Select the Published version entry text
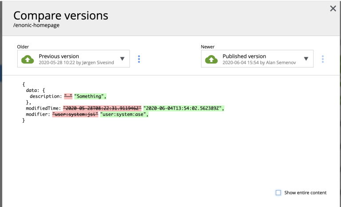341x207 pixels. [244, 56]
